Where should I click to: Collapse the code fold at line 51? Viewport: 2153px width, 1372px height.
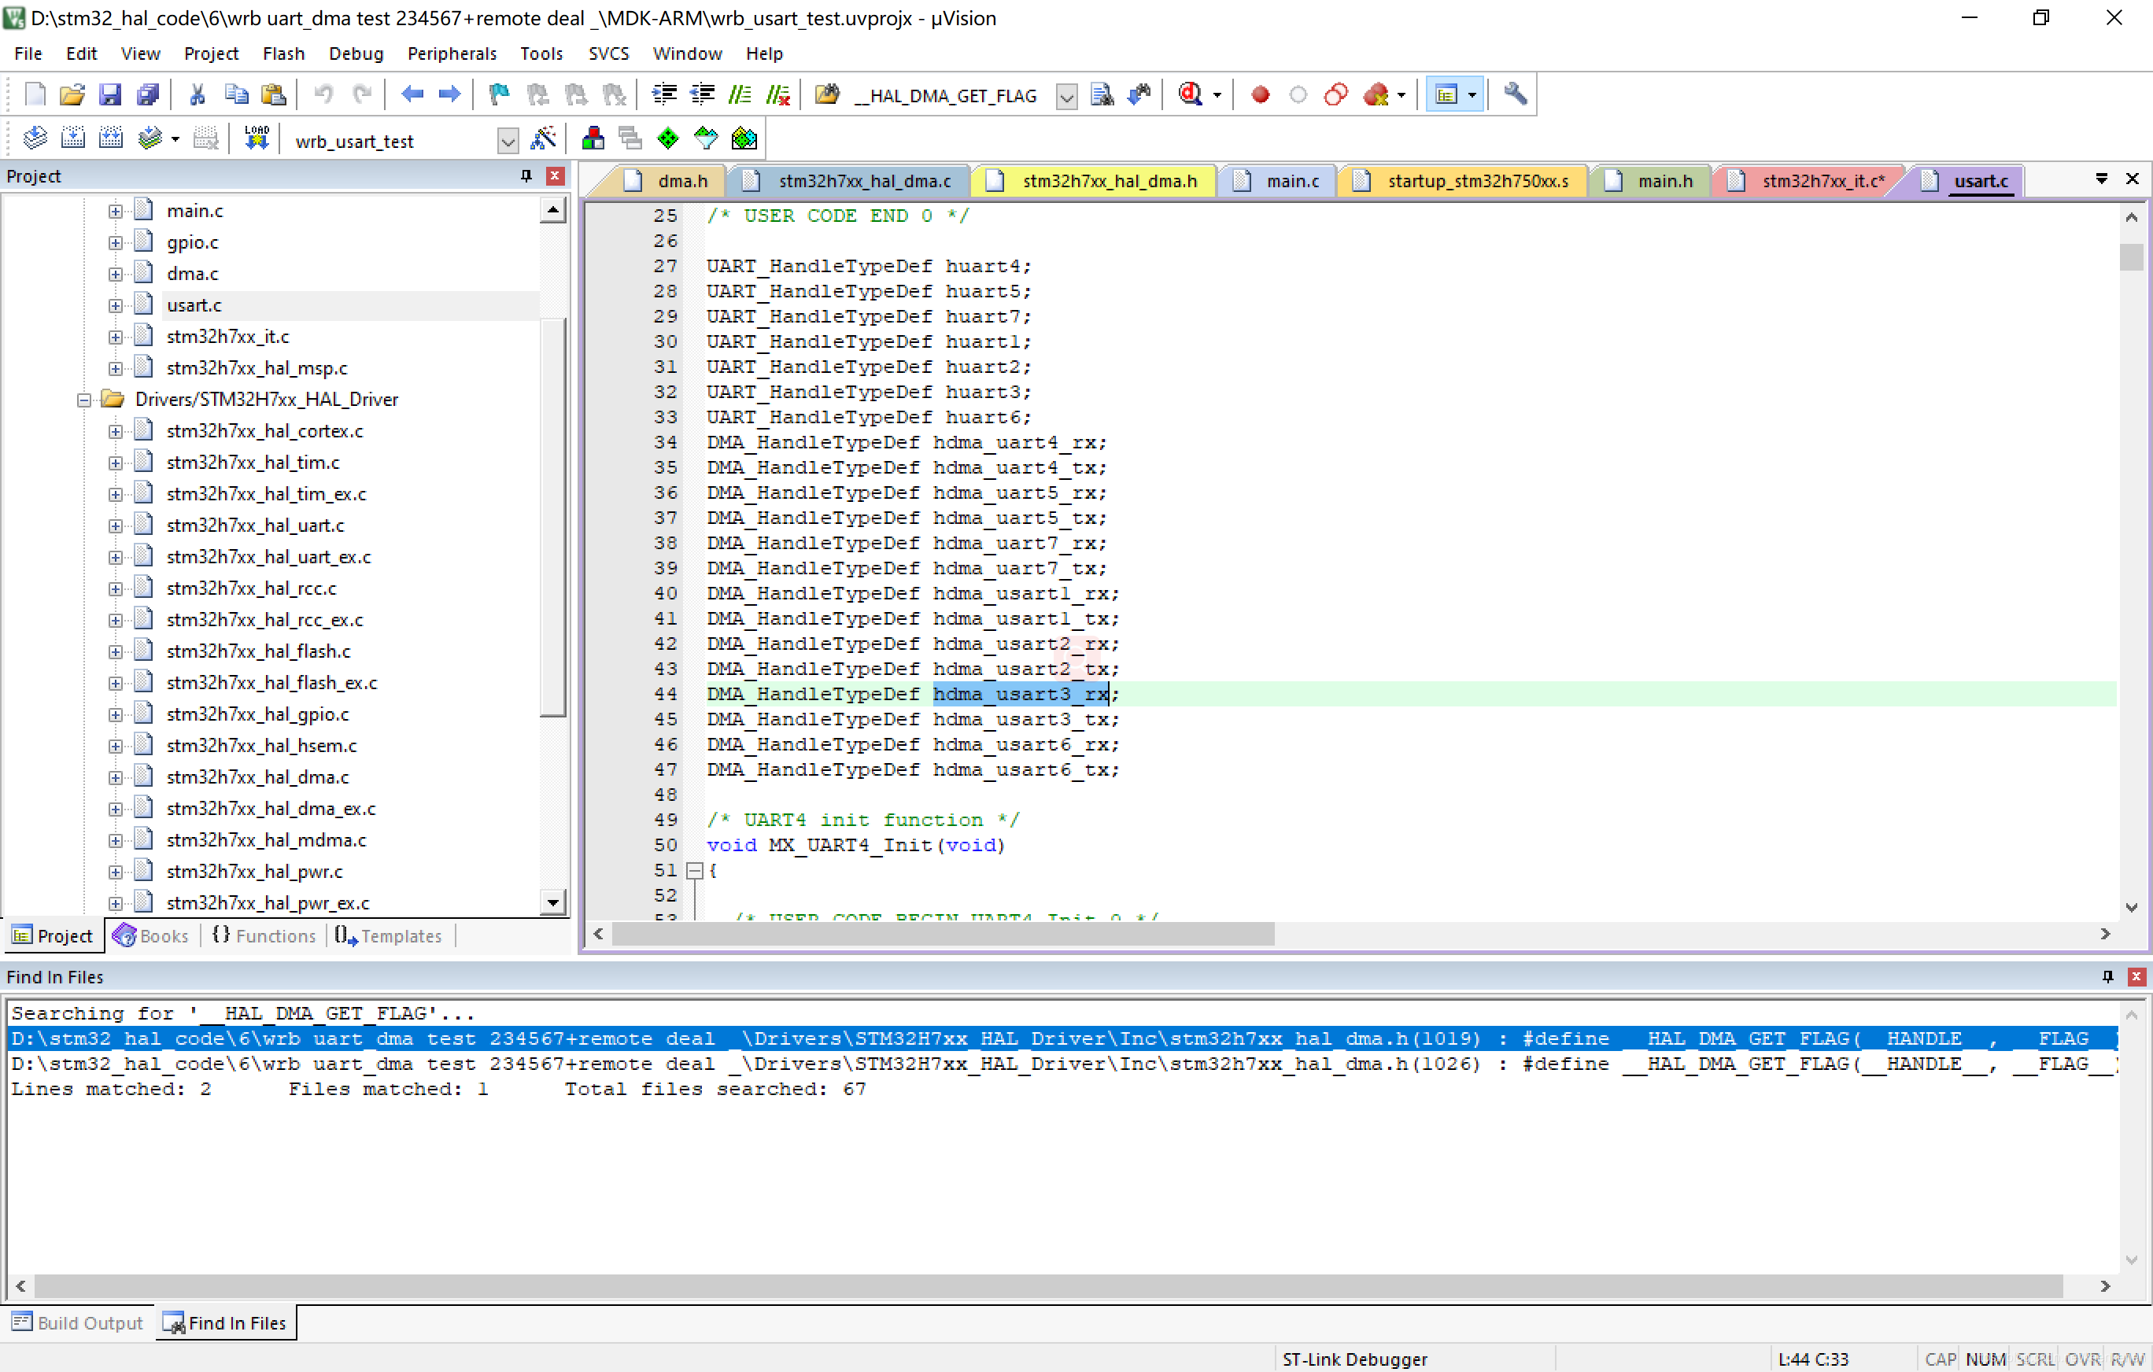pyautogui.click(x=694, y=871)
